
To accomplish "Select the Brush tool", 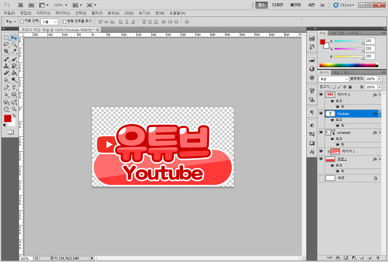I will pos(14,59).
